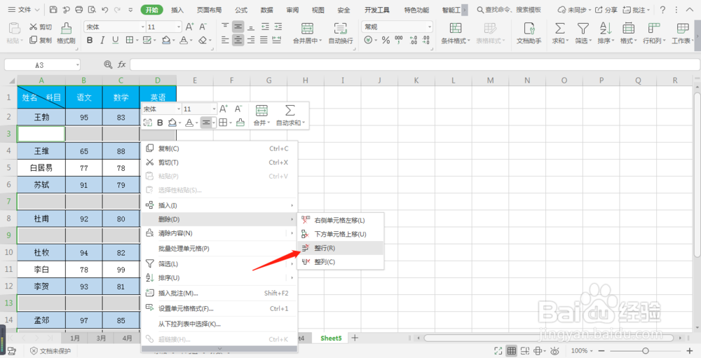Viewport: 701px width, 358px height.
Task: Toggle top vertical alignment in ribbon
Action: [x=225, y=27]
